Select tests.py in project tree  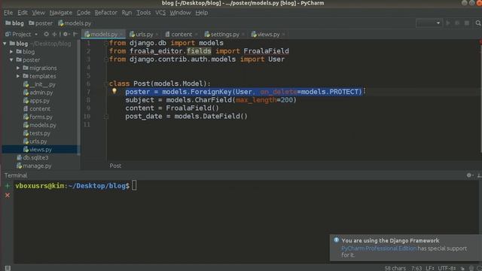coord(37,133)
